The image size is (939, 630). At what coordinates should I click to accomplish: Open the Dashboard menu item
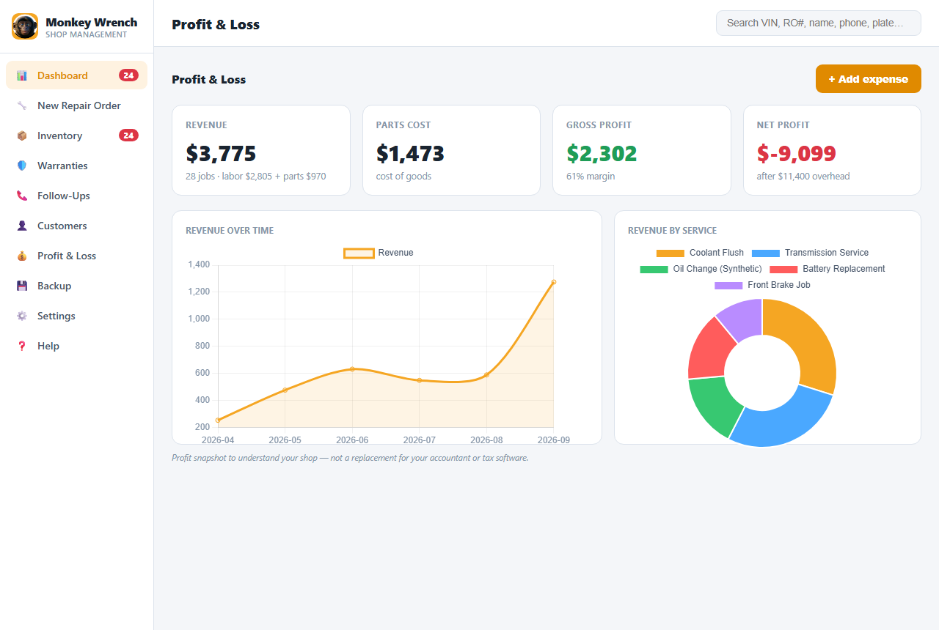(76, 75)
